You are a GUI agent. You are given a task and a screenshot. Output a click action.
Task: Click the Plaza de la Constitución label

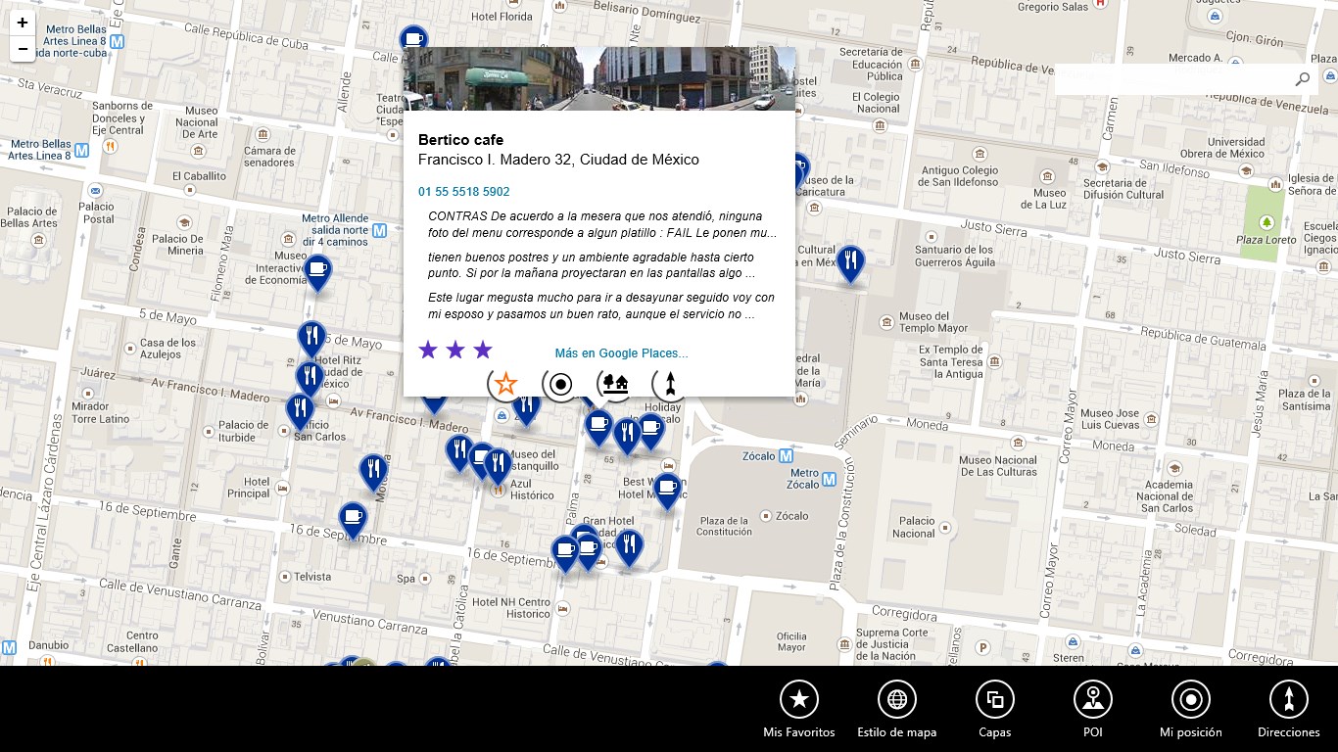coord(725,526)
